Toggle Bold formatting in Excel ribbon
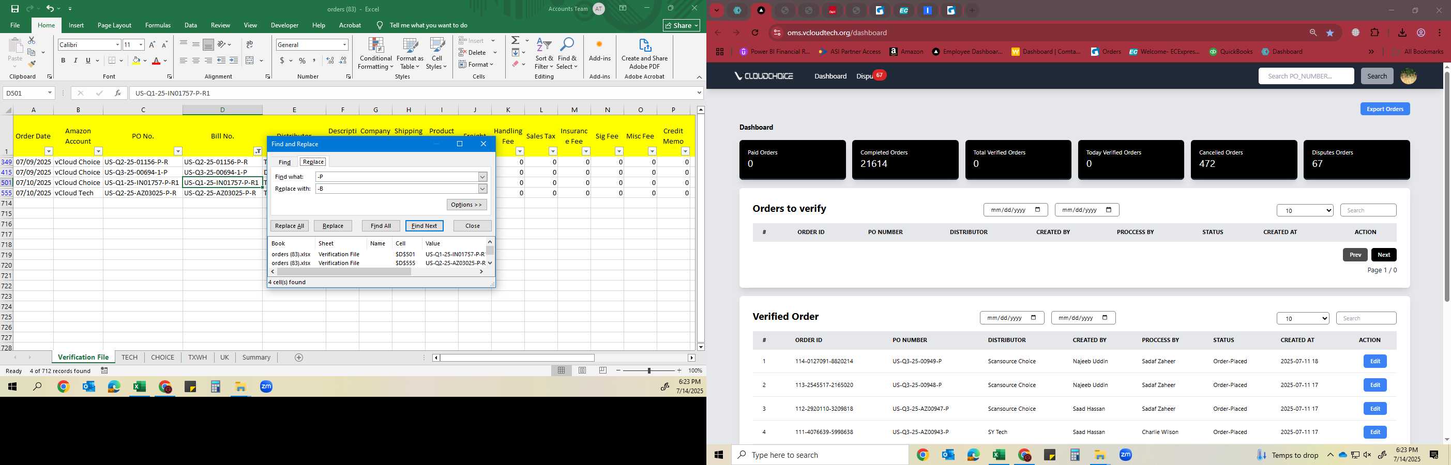The height and width of the screenshot is (465, 1451). 63,61
